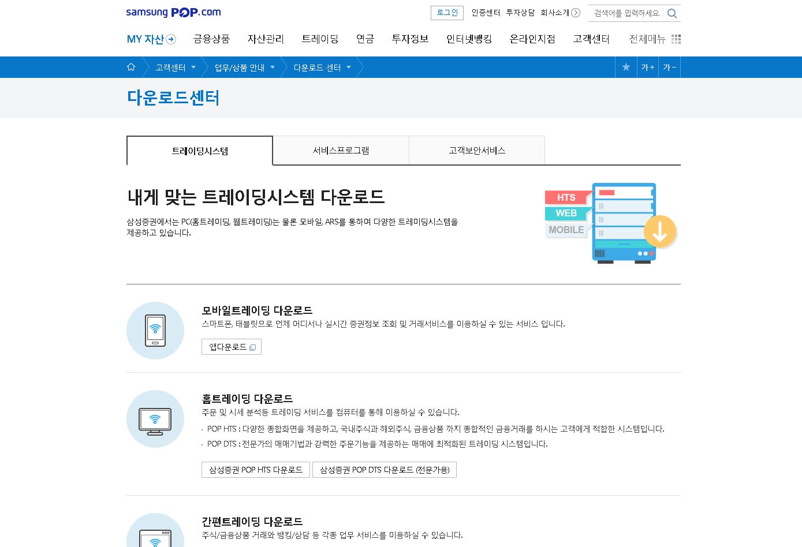Expand the 고객센터 breadcrumb dropdown
Screen dimensions: 802x547
pyautogui.click(x=193, y=67)
